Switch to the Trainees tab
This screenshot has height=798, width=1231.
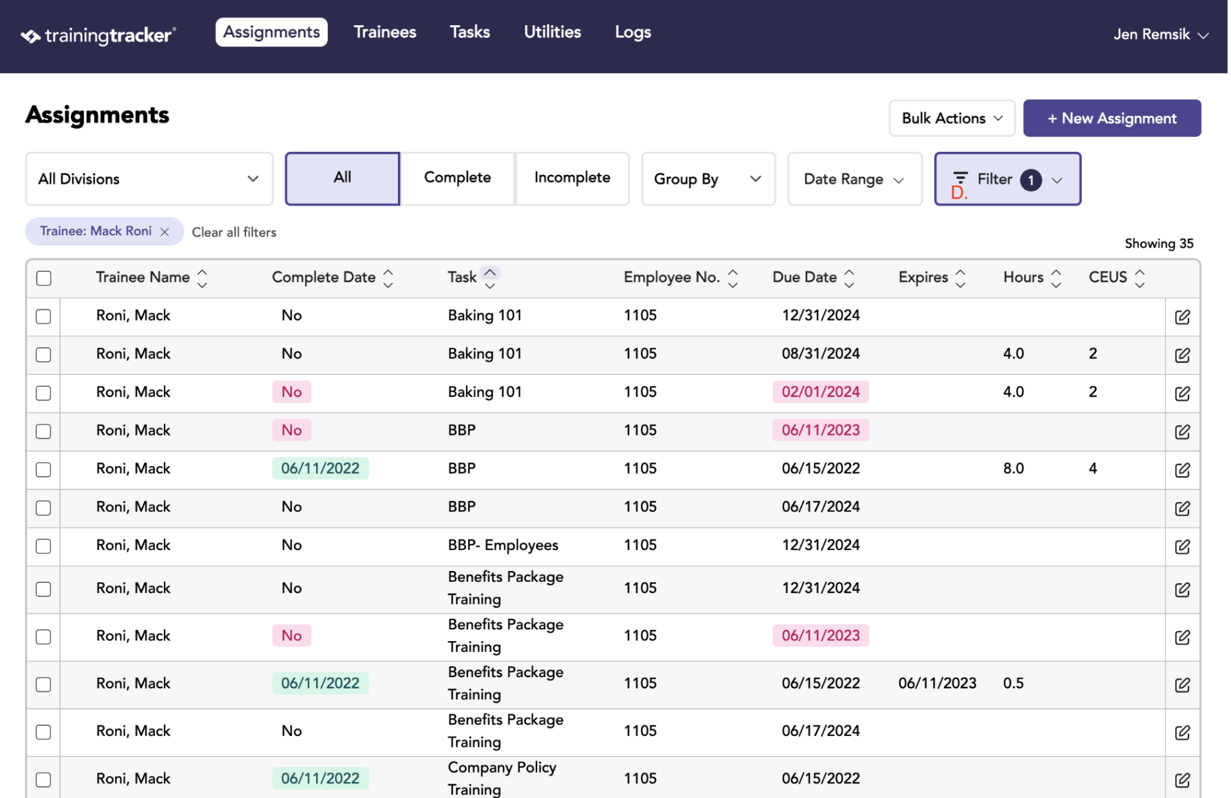click(x=386, y=32)
